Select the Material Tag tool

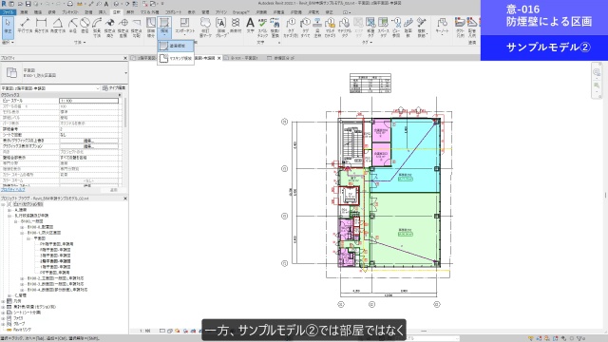point(344,28)
